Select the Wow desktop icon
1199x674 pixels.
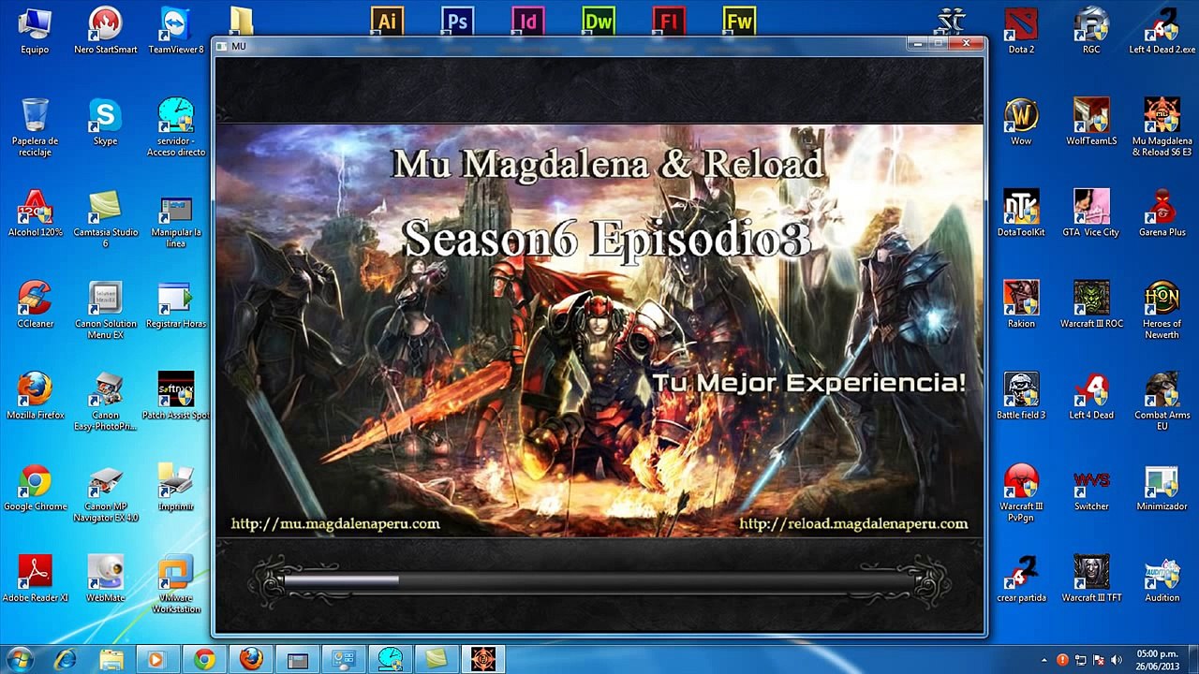pos(1021,122)
